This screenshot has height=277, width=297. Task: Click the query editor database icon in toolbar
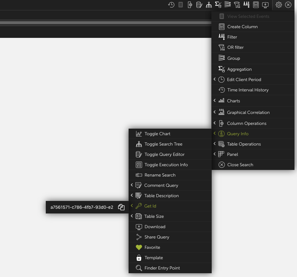pos(199,5)
